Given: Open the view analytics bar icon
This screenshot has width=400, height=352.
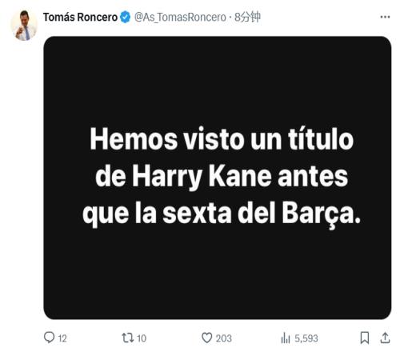Looking at the screenshot, I should pos(286,338).
